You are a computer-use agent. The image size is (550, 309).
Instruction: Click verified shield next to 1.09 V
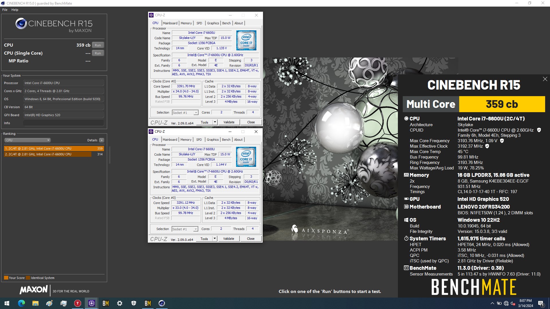(x=502, y=141)
